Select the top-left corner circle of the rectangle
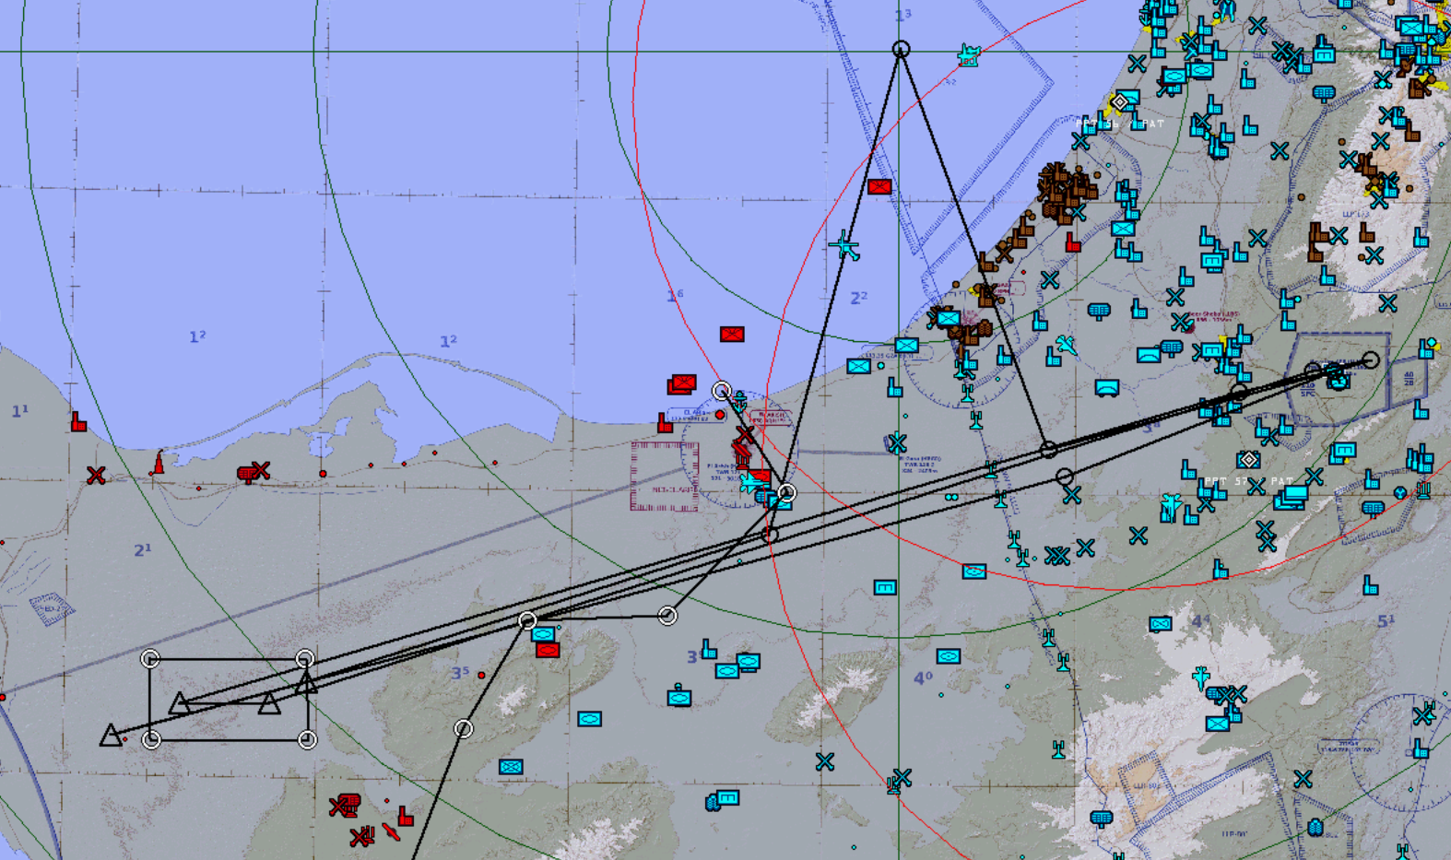Image resolution: width=1451 pixels, height=860 pixels. [150, 659]
